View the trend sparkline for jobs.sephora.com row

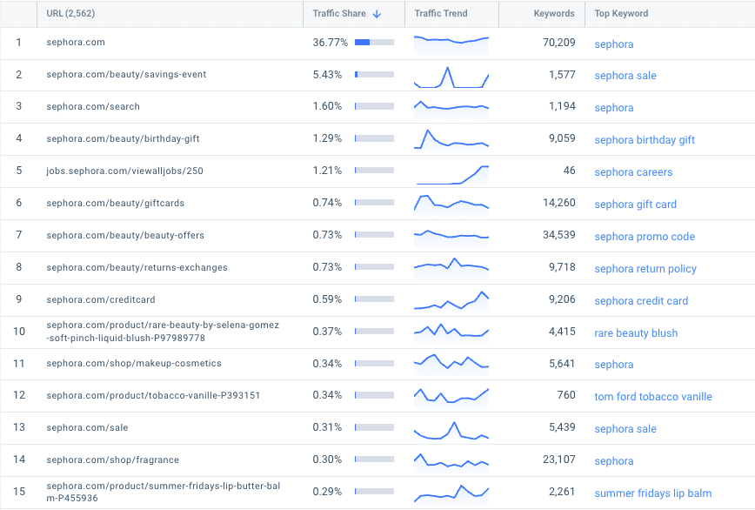[x=451, y=174]
